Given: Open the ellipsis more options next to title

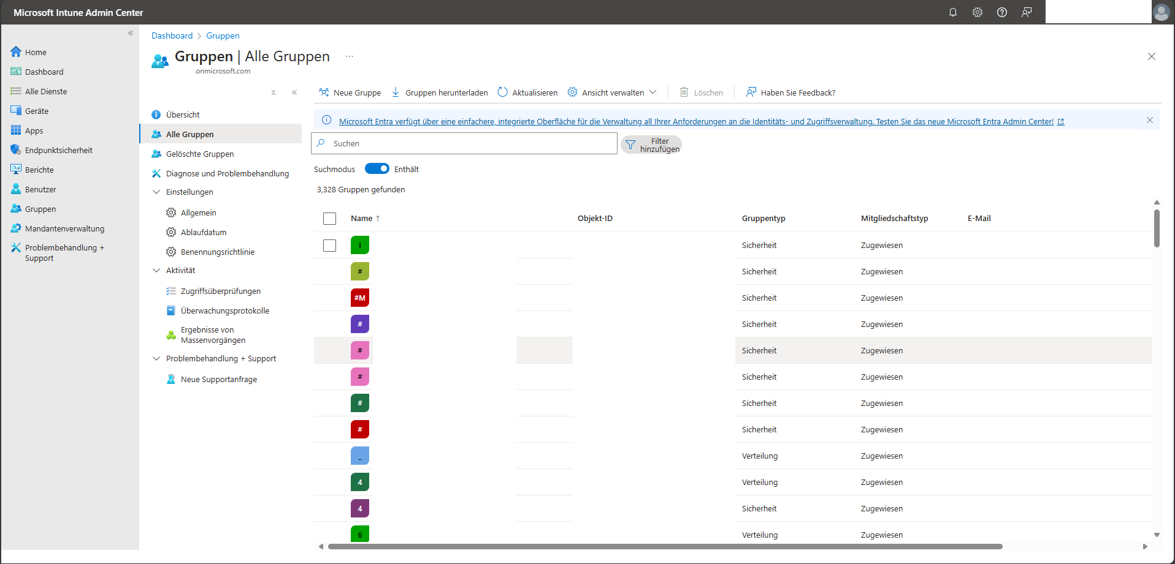Looking at the screenshot, I should [x=350, y=56].
